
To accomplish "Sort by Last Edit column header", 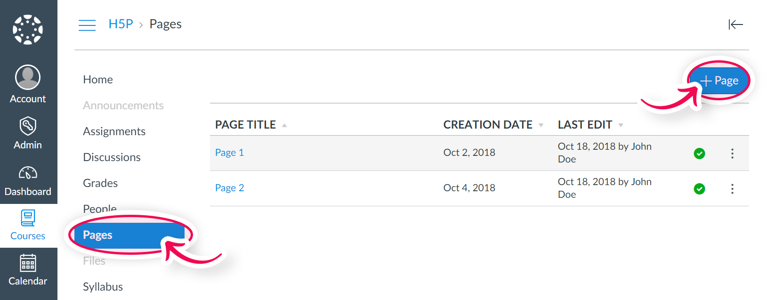I will click(x=585, y=125).
